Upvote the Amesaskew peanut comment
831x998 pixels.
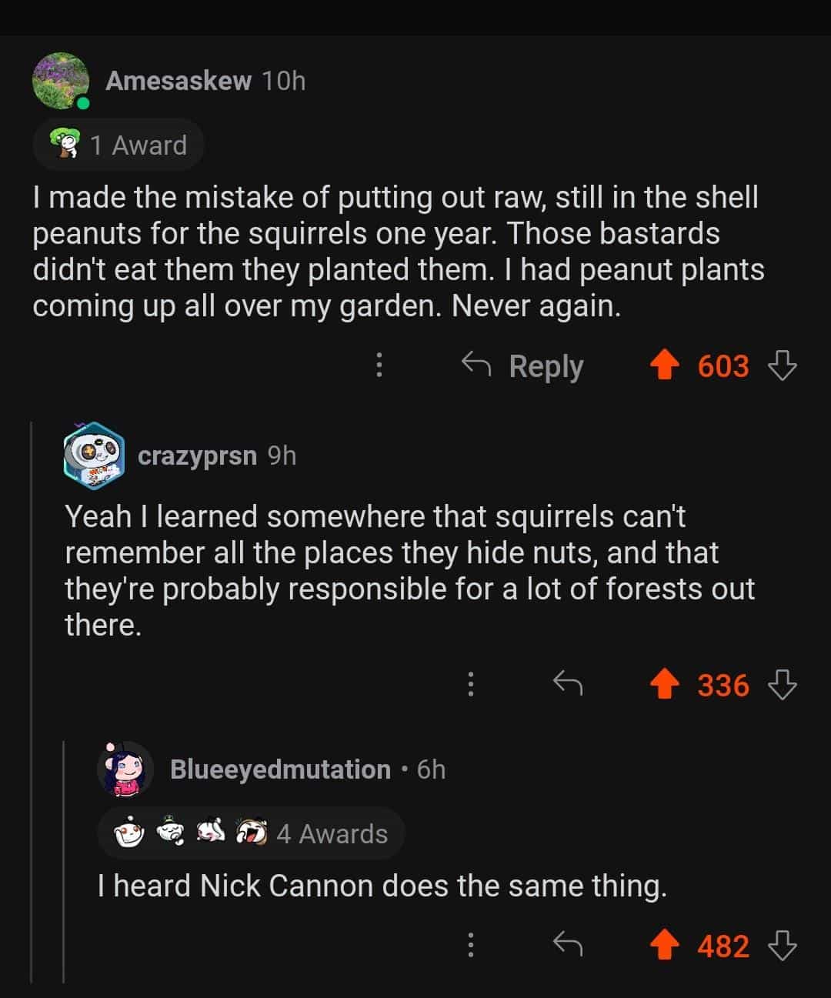[666, 365]
